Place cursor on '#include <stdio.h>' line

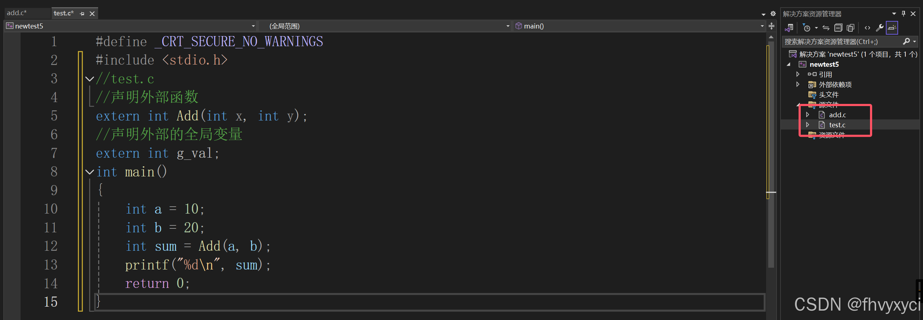(162, 60)
